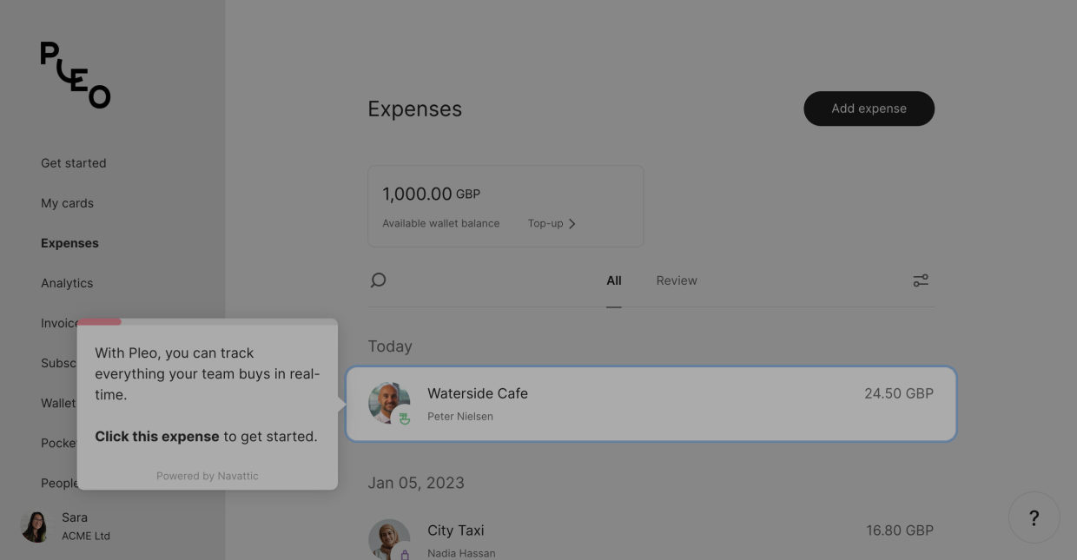1077x560 pixels.
Task: Switch to the Review tab
Action: pos(677,280)
